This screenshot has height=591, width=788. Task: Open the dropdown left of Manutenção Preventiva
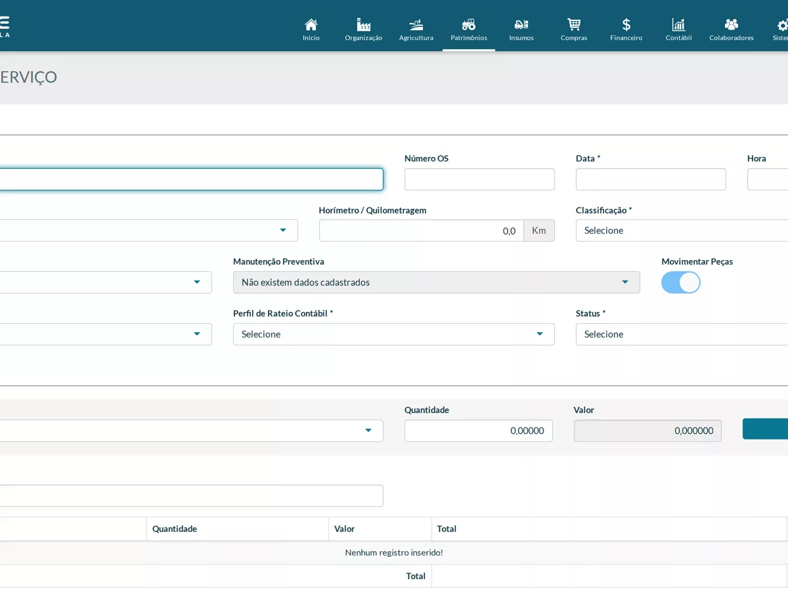106,282
